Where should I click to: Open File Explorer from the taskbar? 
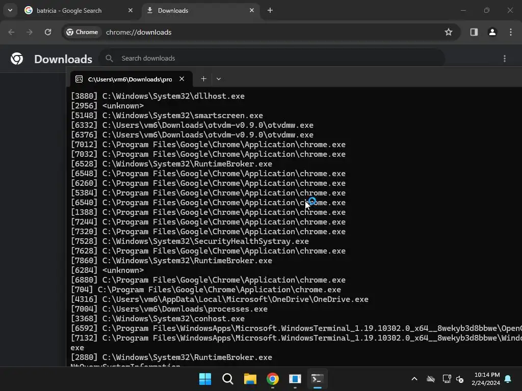pos(250,379)
